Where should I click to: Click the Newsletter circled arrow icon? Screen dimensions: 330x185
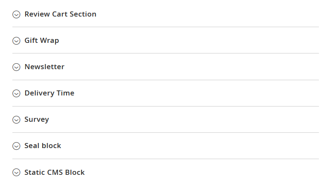point(16,67)
